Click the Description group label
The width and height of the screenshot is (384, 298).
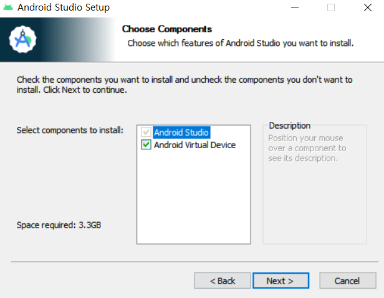[x=290, y=126]
